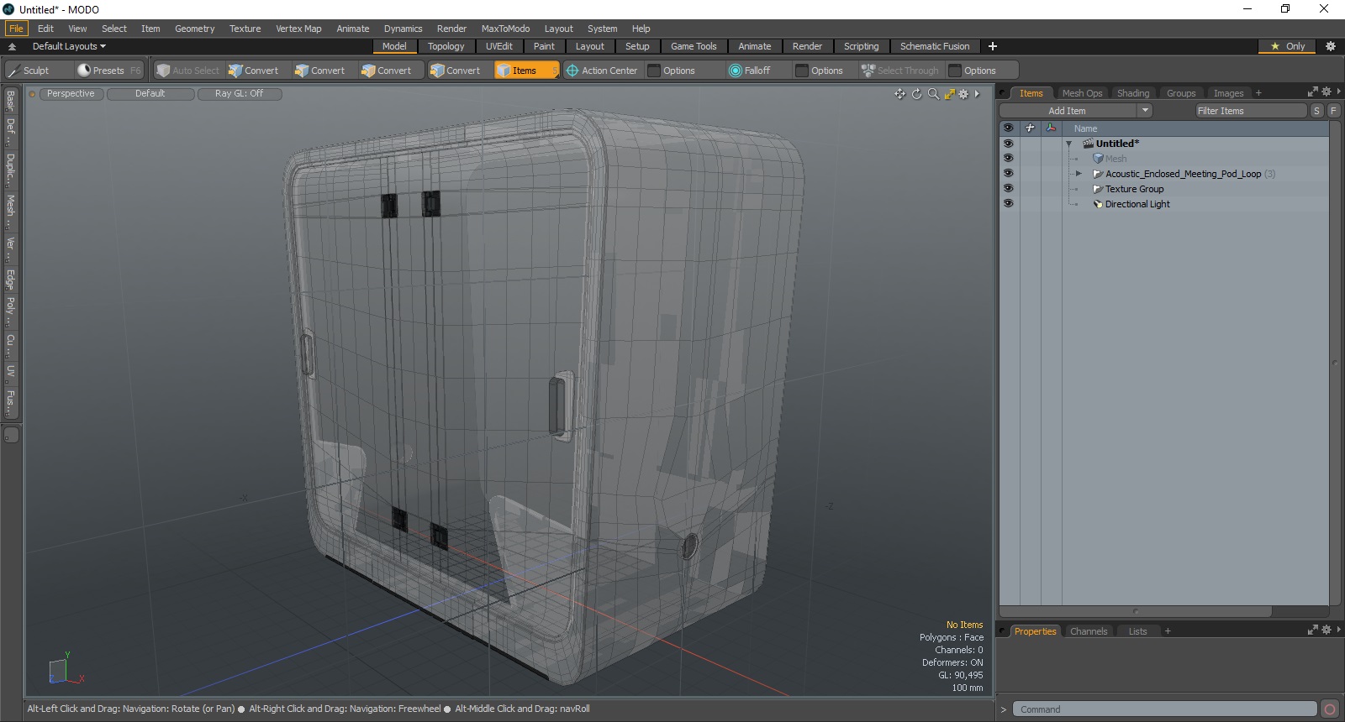Expand Acoustic_Enclosed_Meeting_Pod_Loop group
This screenshot has height=722, width=1345.
click(1079, 174)
